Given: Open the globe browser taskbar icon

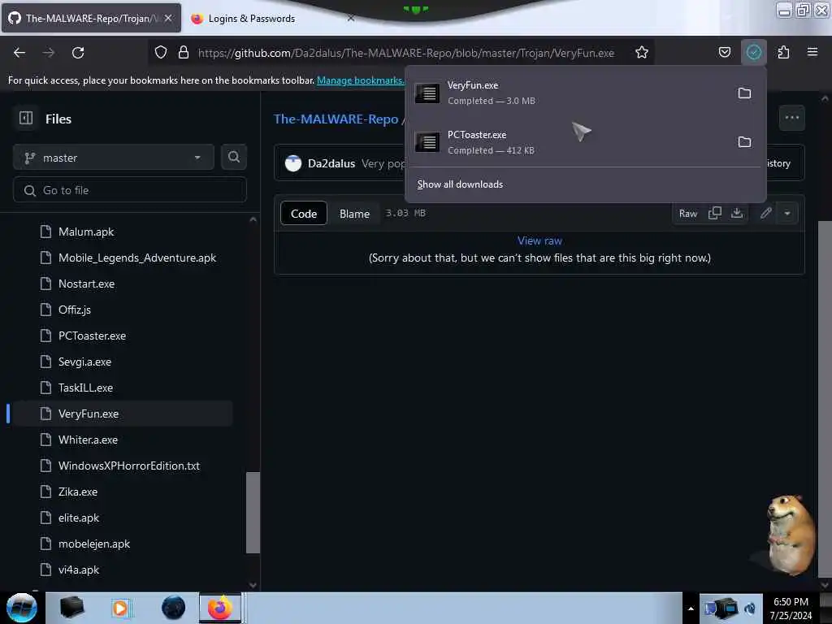Looking at the screenshot, I should pos(174,608).
